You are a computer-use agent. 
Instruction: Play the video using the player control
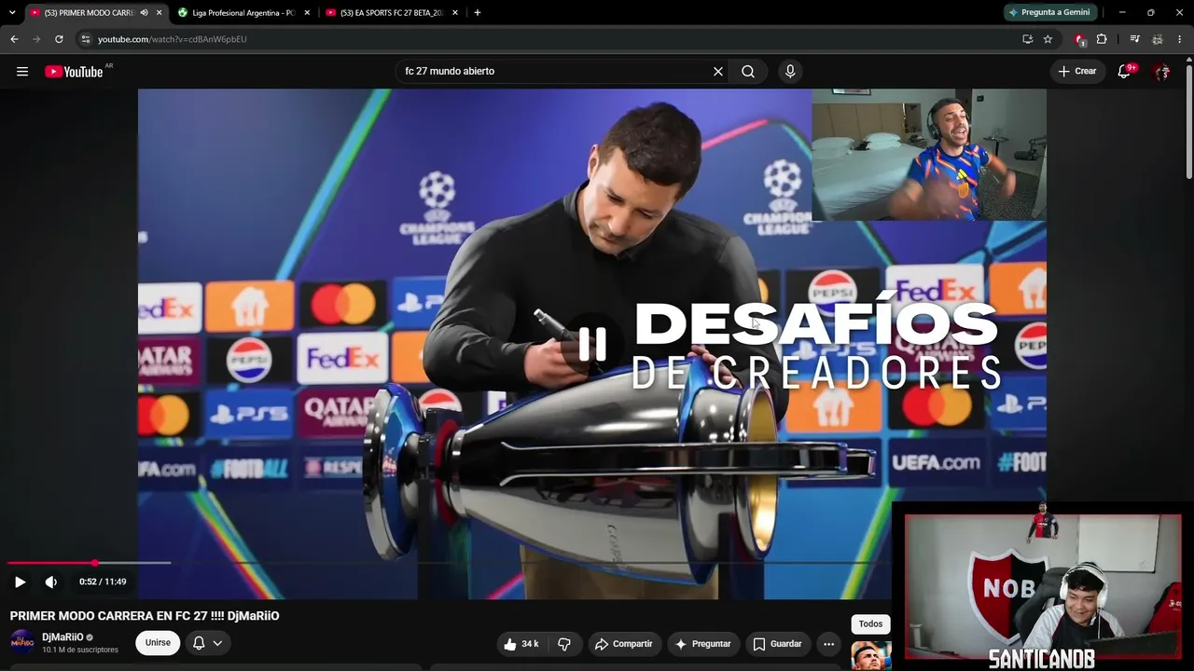[x=20, y=582]
